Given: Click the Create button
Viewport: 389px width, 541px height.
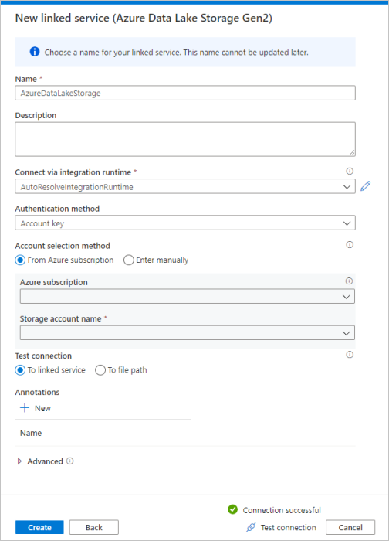Looking at the screenshot, I should tap(39, 527).
